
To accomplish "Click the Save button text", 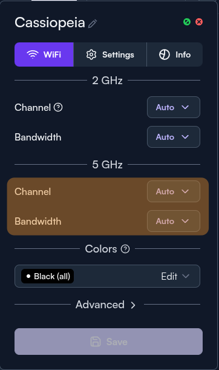I will [x=117, y=342].
